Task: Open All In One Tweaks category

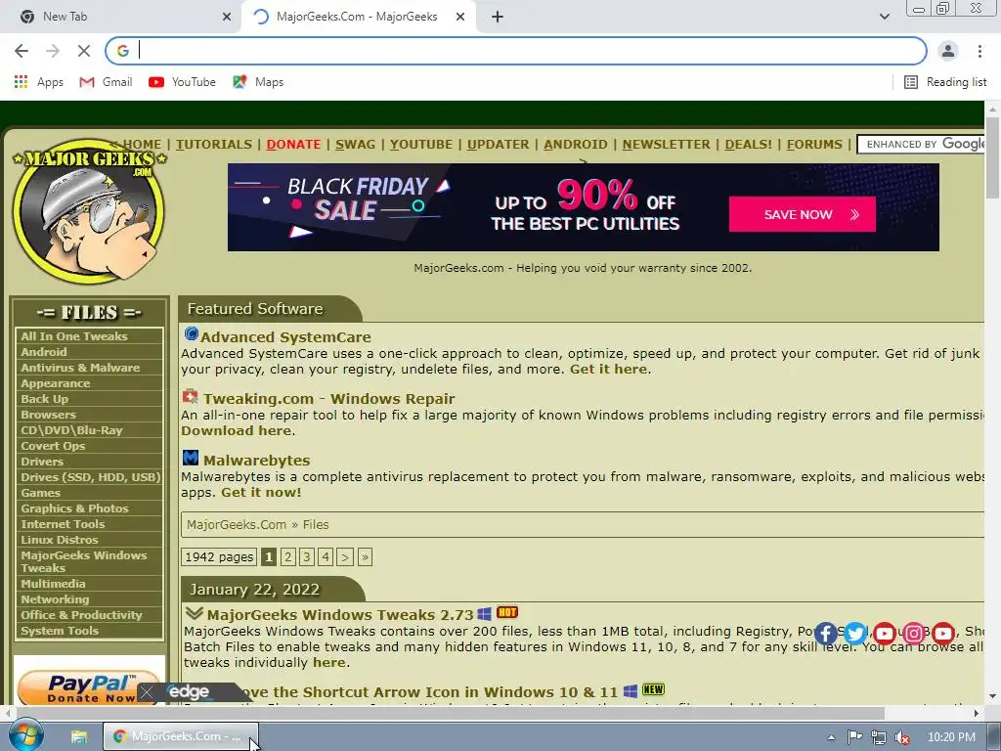Action: pyautogui.click(x=89, y=336)
